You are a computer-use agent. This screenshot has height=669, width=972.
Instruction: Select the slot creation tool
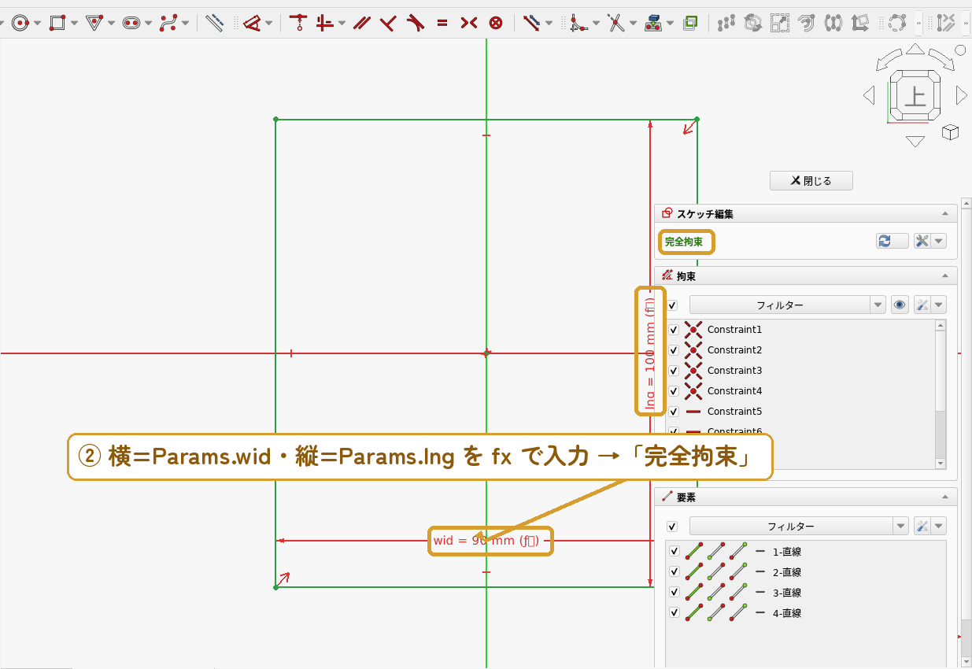131,23
